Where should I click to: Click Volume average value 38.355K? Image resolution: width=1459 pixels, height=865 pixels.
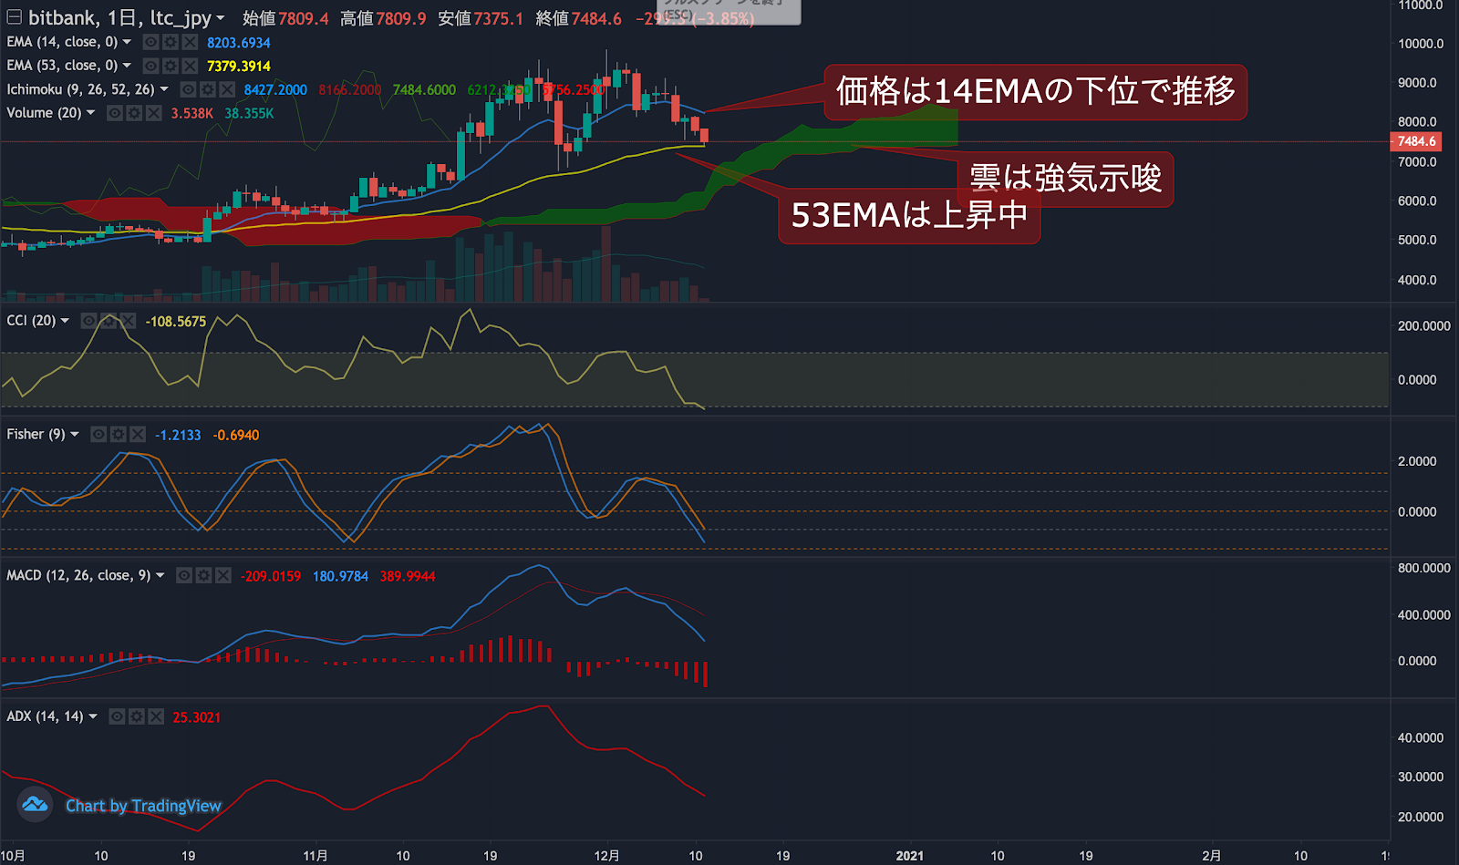pos(249,114)
